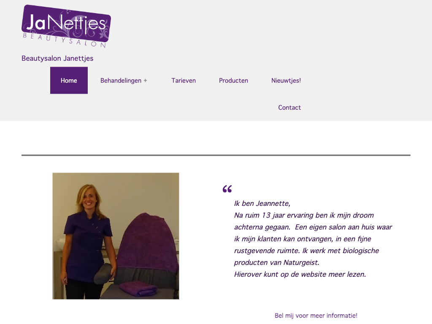Open the Producten menu item
The width and height of the screenshot is (432, 324).
pyautogui.click(x=233, y=81)
